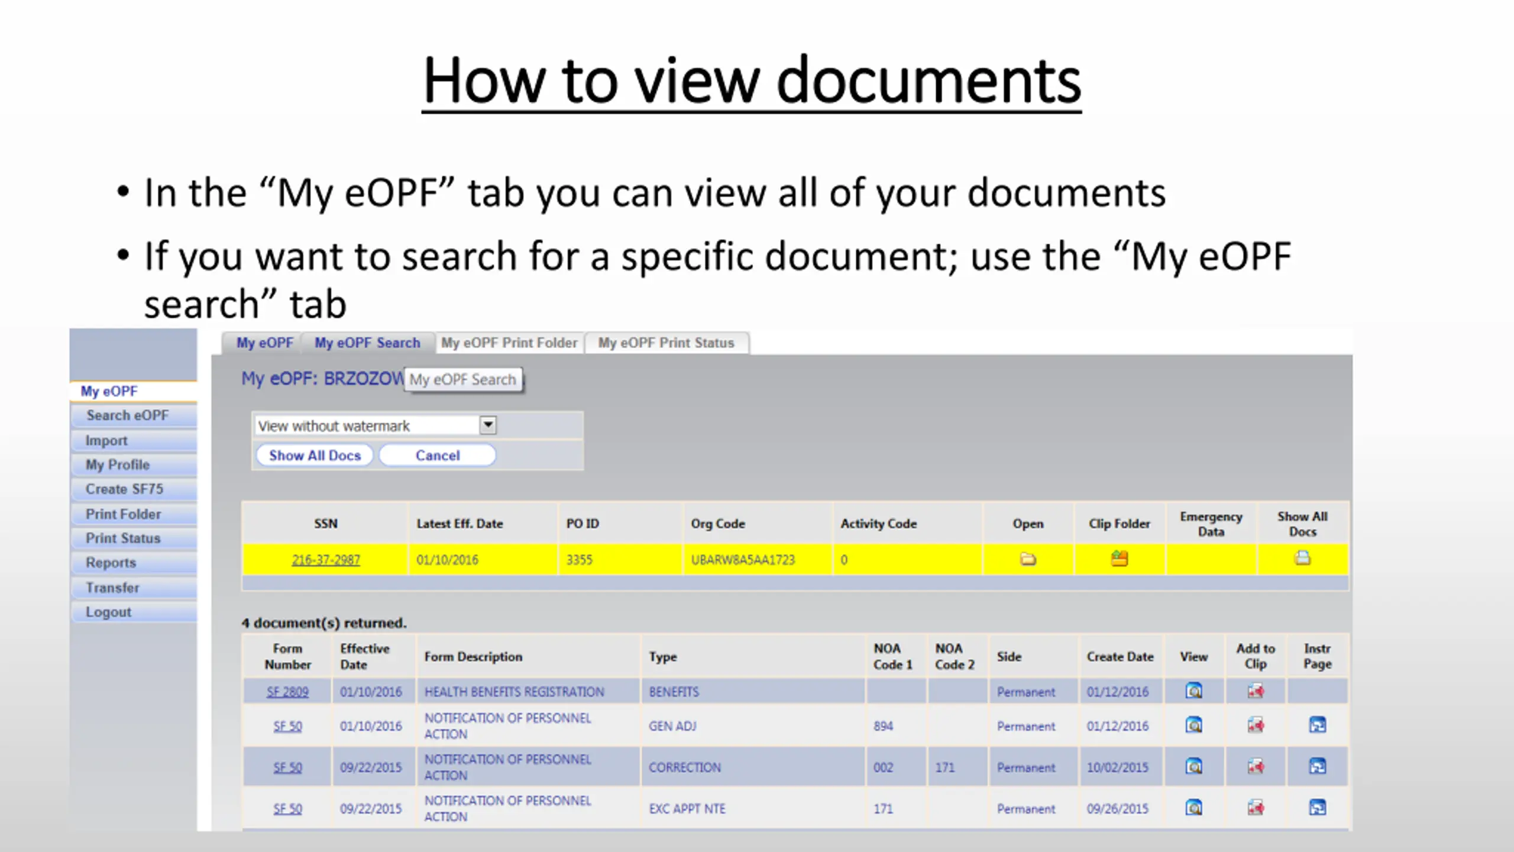Viewport: 1514px width, 852px height.
Task: Click the Show All Docs button
Action: pyautogui.click(x=315, y=456)
